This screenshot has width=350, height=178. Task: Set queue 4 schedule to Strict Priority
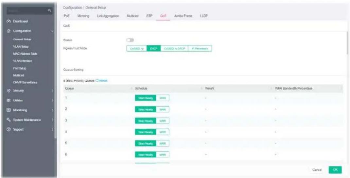(146, 132)
